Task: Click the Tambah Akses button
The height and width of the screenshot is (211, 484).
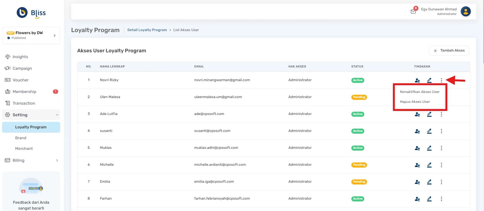Action: point(449,51)
